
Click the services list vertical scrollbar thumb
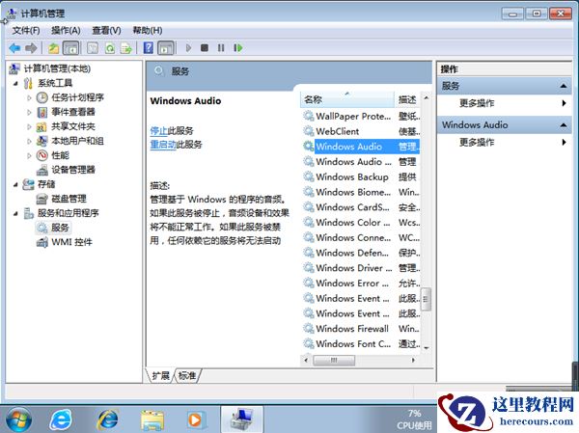(426, 299)
